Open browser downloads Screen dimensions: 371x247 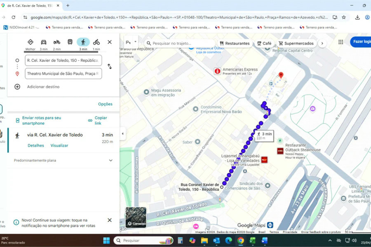[x=357, y=17]
